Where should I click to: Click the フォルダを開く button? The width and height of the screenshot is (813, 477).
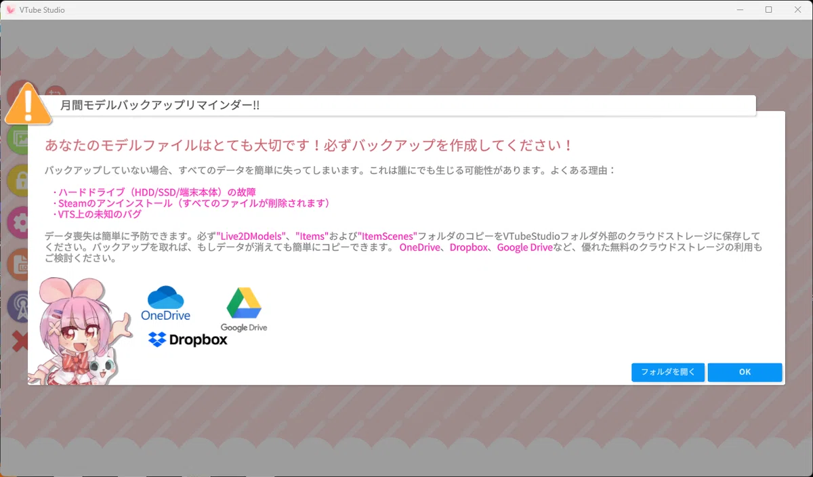[x=668, y=372]
